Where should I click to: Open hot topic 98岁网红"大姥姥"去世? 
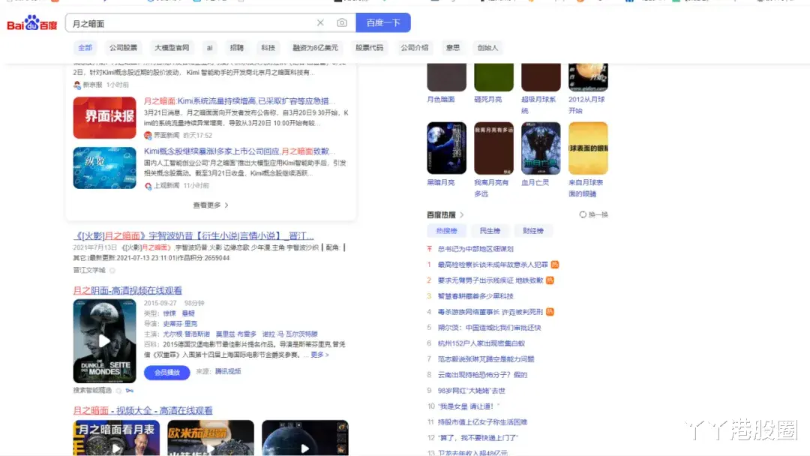[x=472, y=391]
